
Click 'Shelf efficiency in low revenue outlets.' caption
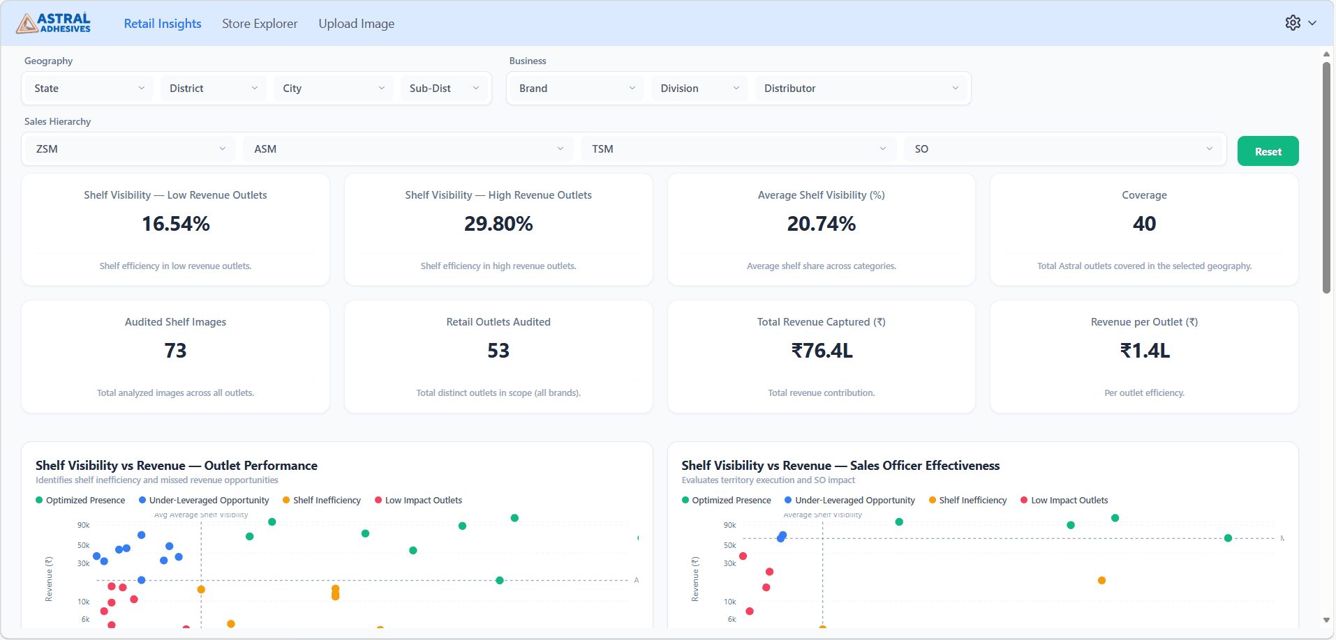[x=175, y=266]
